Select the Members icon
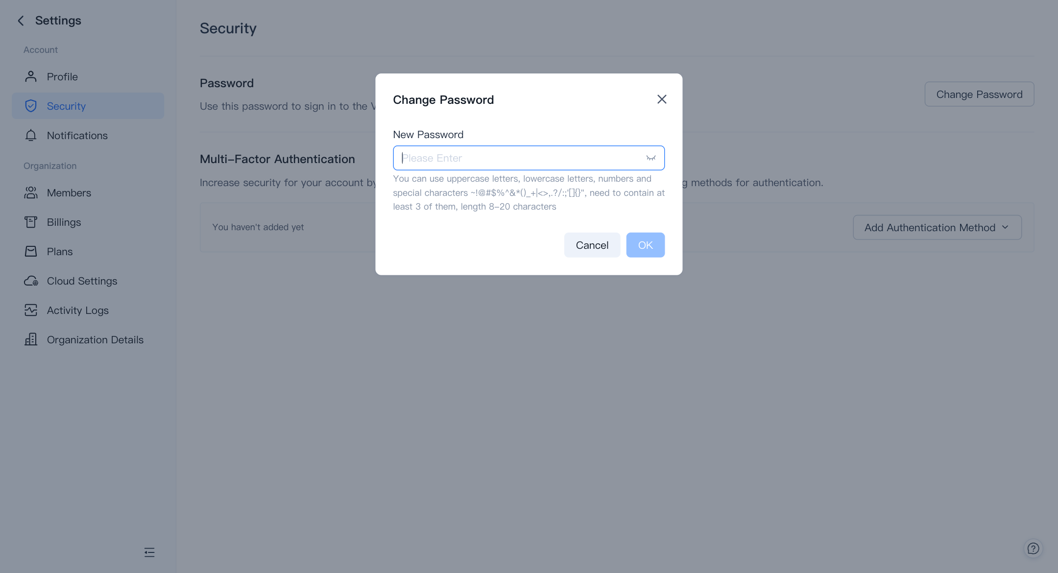Image resolution: width=1058 pixels, height=573 pixels. 30,192
